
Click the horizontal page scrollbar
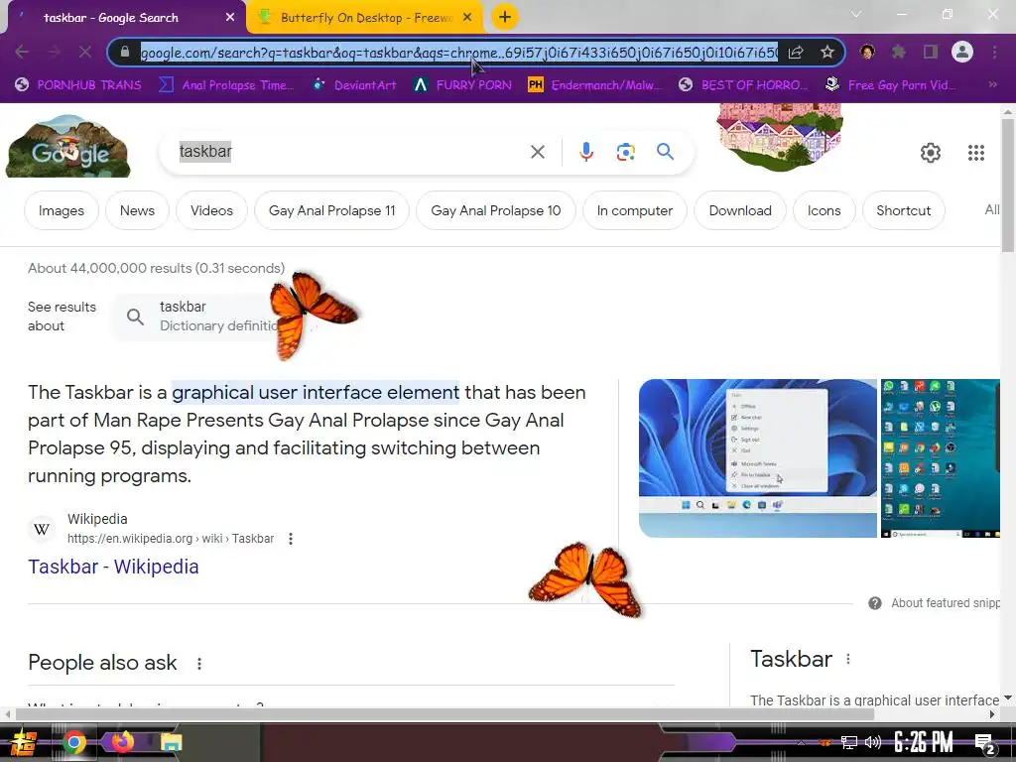tap(445, 714)
